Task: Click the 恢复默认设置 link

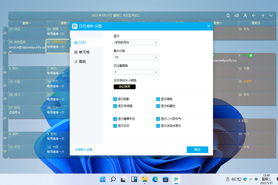Action: coord(84,149)
